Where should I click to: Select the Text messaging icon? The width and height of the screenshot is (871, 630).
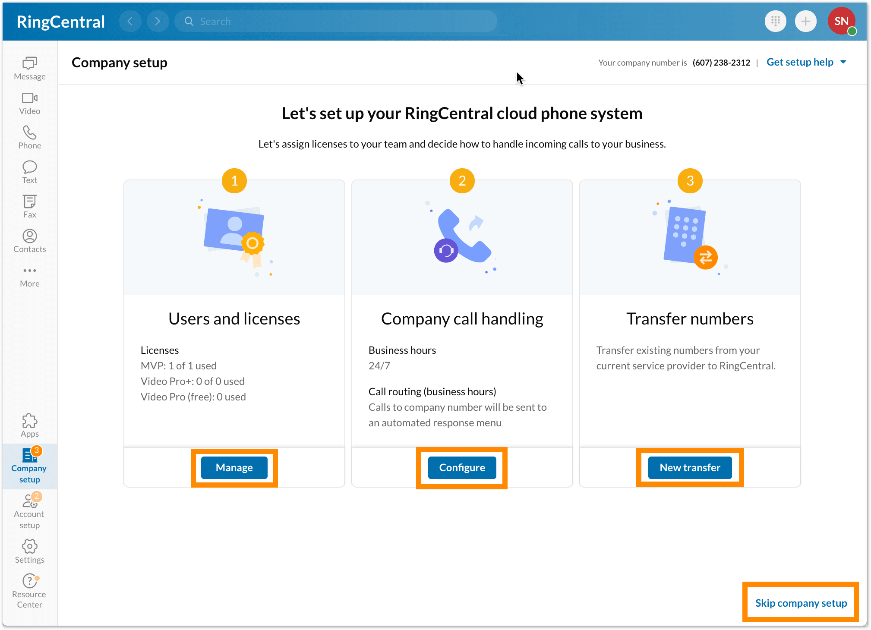tap(29, 172)
